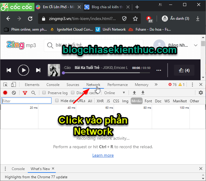206x181 pixels.
Task: Click the Zing mp3 search magnifier icon
Action: [x=50, y=46]
